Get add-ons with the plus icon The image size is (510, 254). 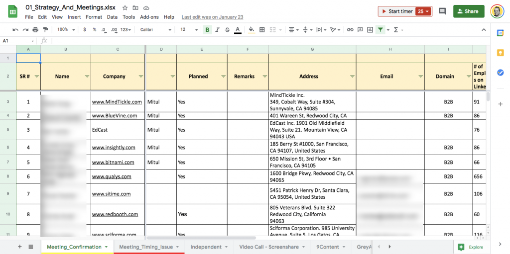[500, 104]
